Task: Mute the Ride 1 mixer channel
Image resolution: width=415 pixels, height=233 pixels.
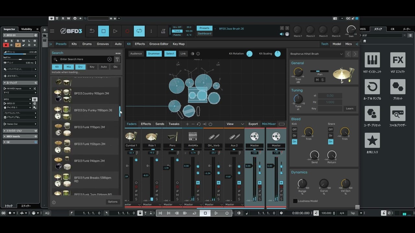Action: 157,195
